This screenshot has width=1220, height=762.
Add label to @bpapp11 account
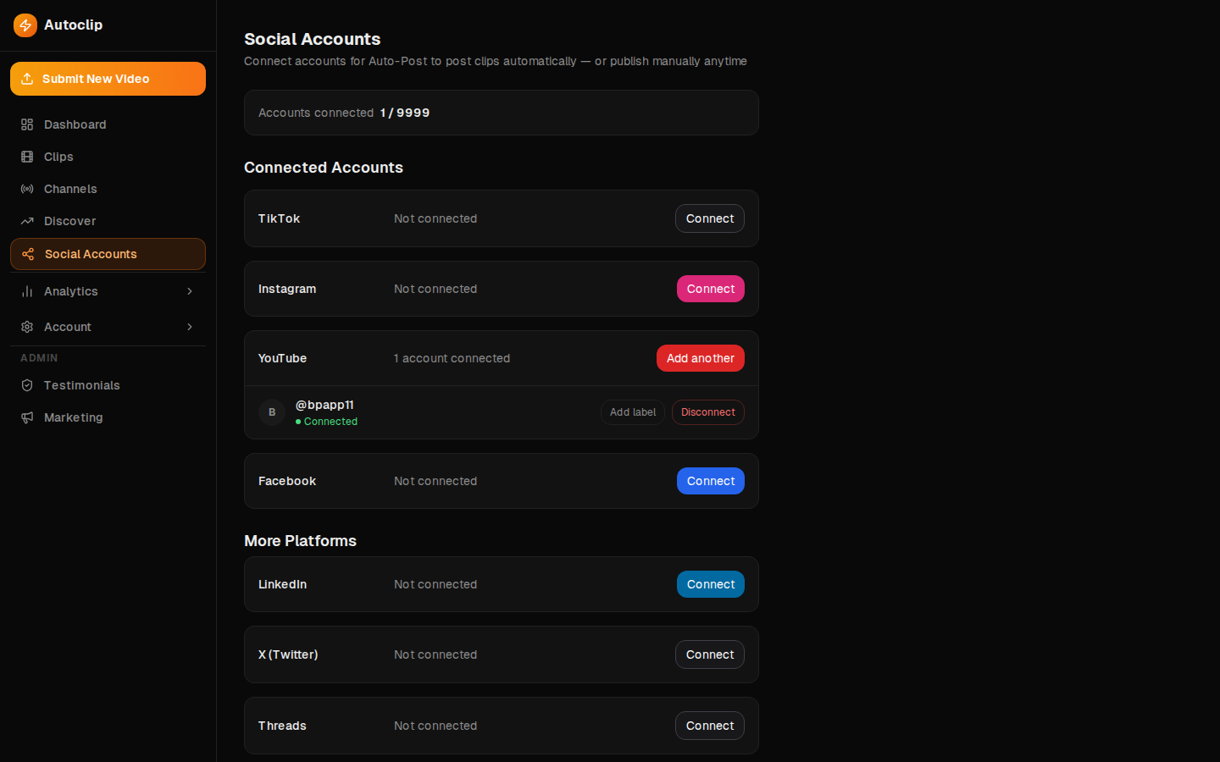[x=633, y=412]
